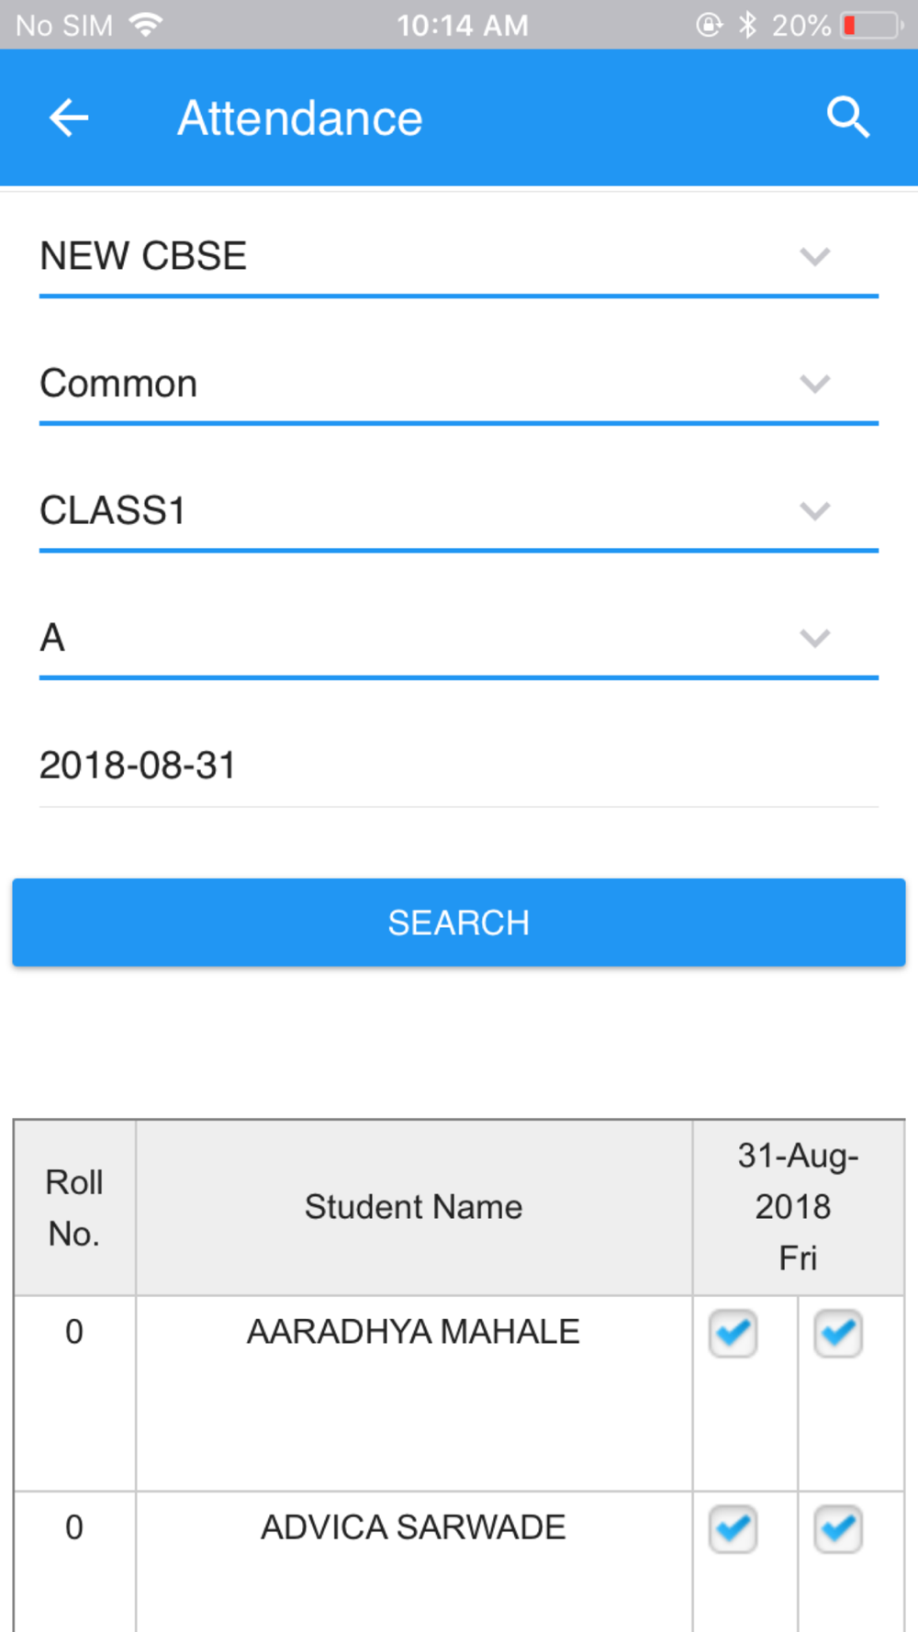Tap the Bluetooth status icon

[x=748, y=25]
